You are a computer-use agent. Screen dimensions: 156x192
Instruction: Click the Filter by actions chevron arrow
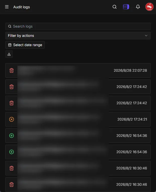point(146,36)
